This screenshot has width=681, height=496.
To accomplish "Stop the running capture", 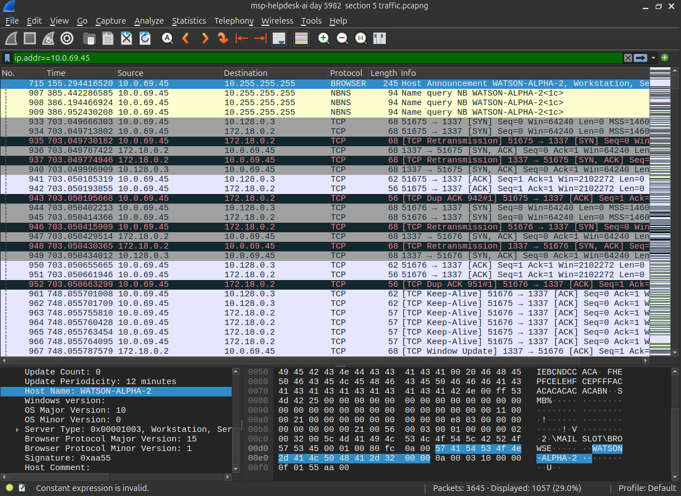I will click(x=30, y=38).
